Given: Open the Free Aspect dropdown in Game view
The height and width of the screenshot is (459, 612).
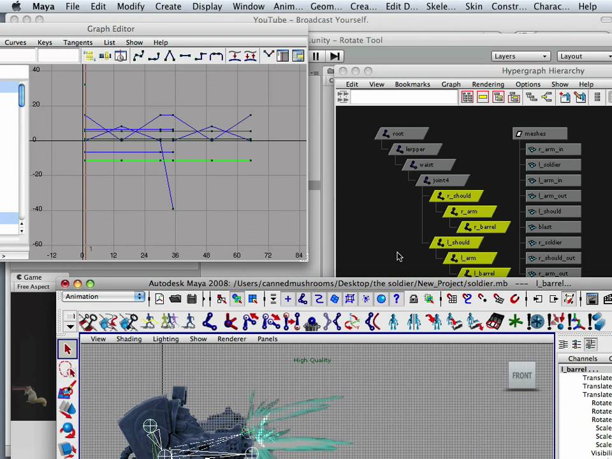Looking at the screenshot, I should (x=34, y=286).
